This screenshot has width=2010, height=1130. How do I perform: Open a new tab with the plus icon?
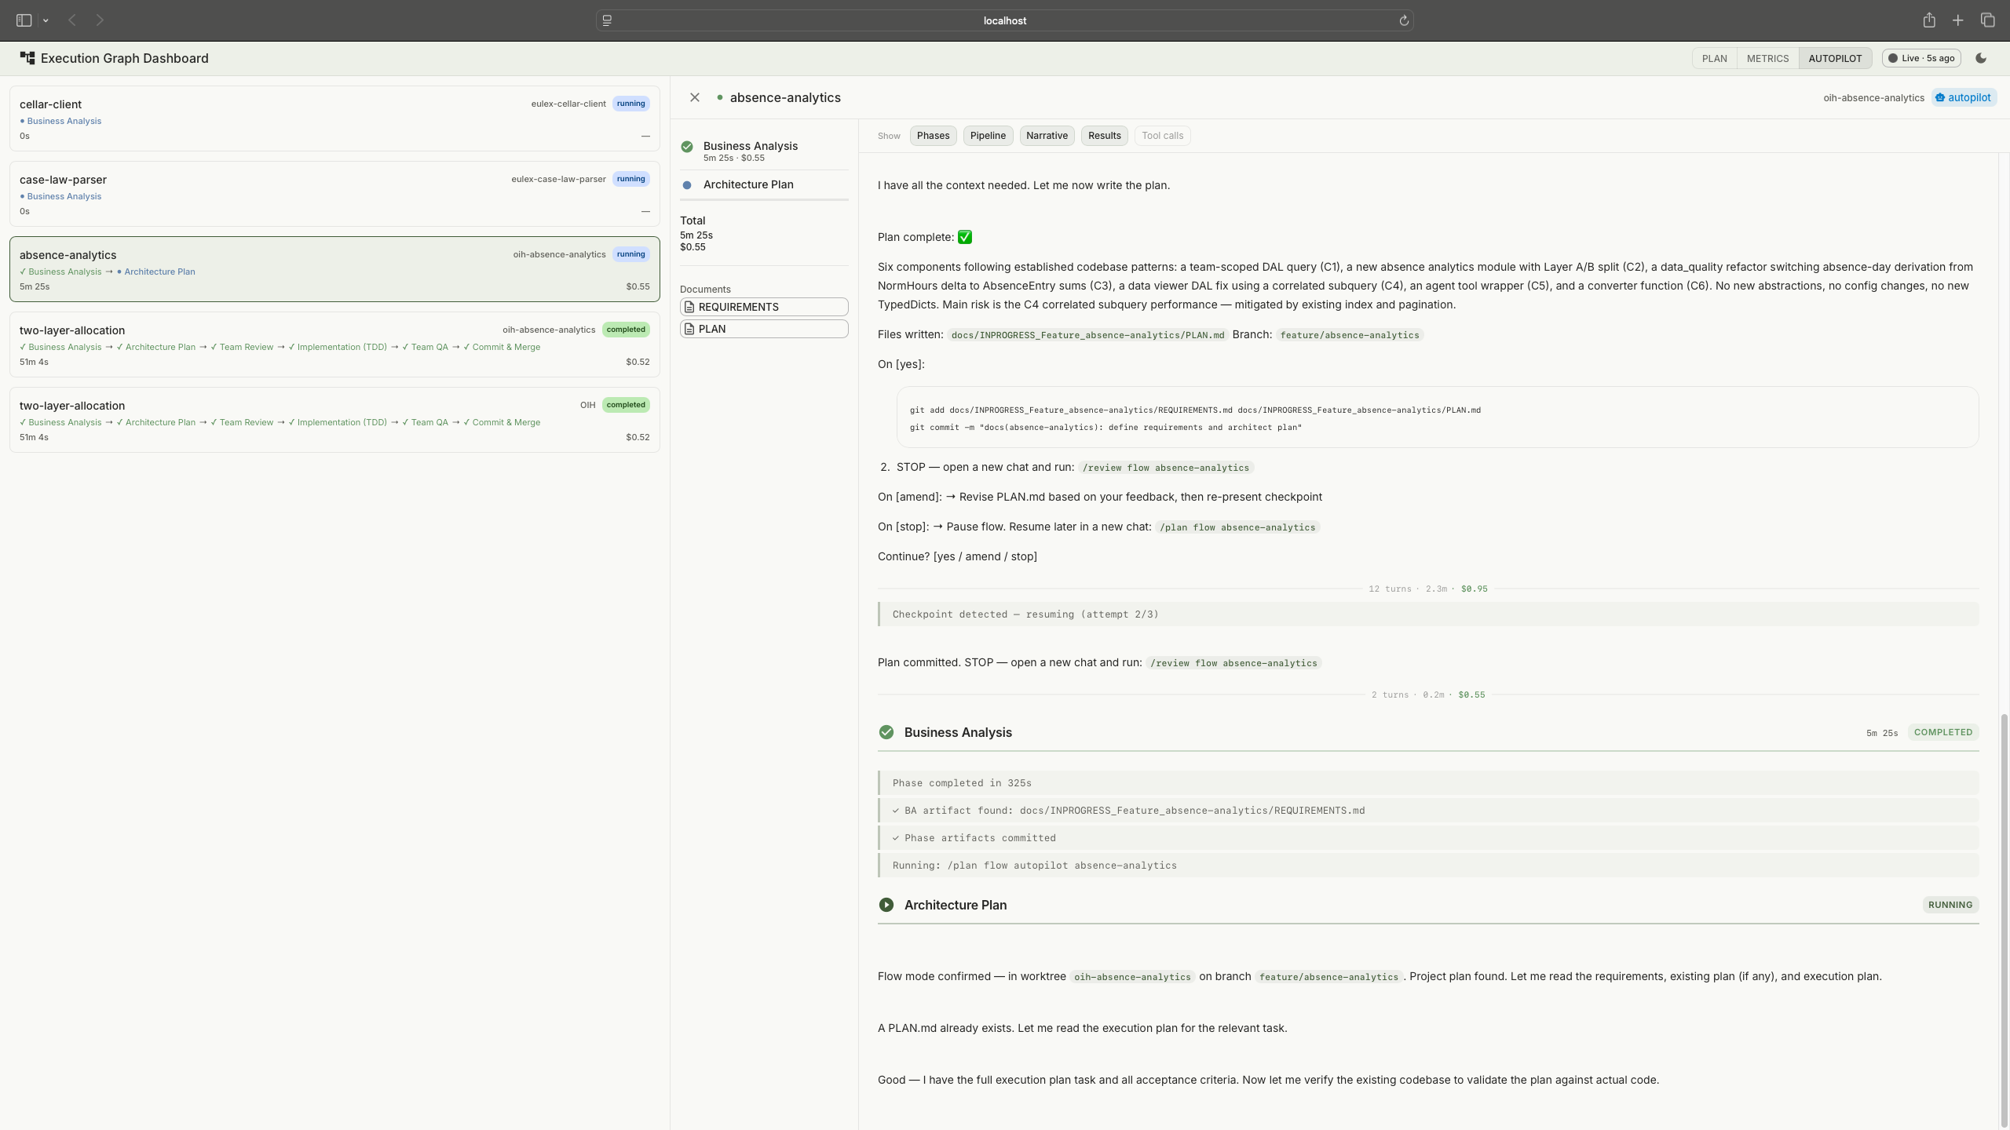pos(1957,20)
